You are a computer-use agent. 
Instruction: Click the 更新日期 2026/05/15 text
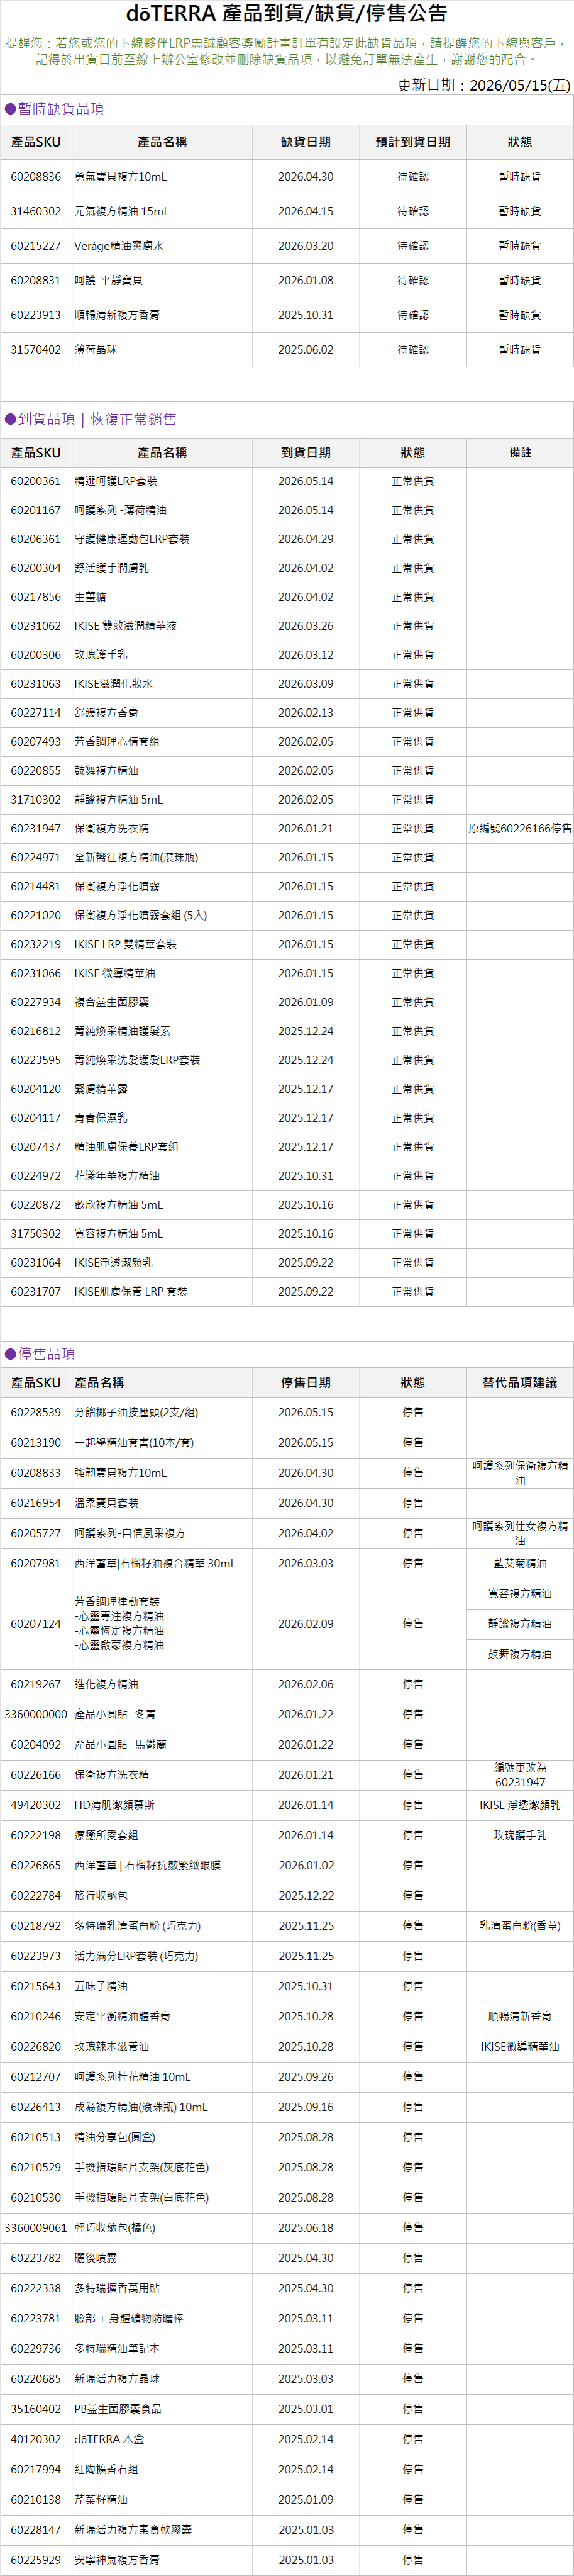tap(484, 85)
